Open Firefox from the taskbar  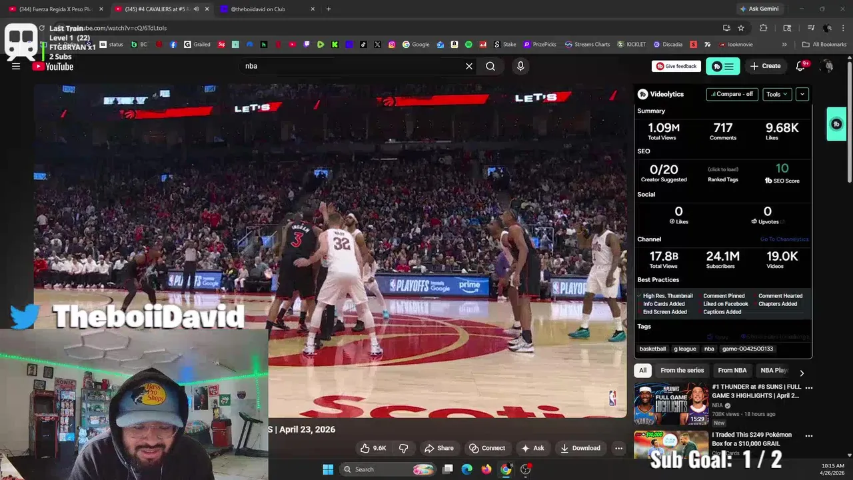(486, 469)
